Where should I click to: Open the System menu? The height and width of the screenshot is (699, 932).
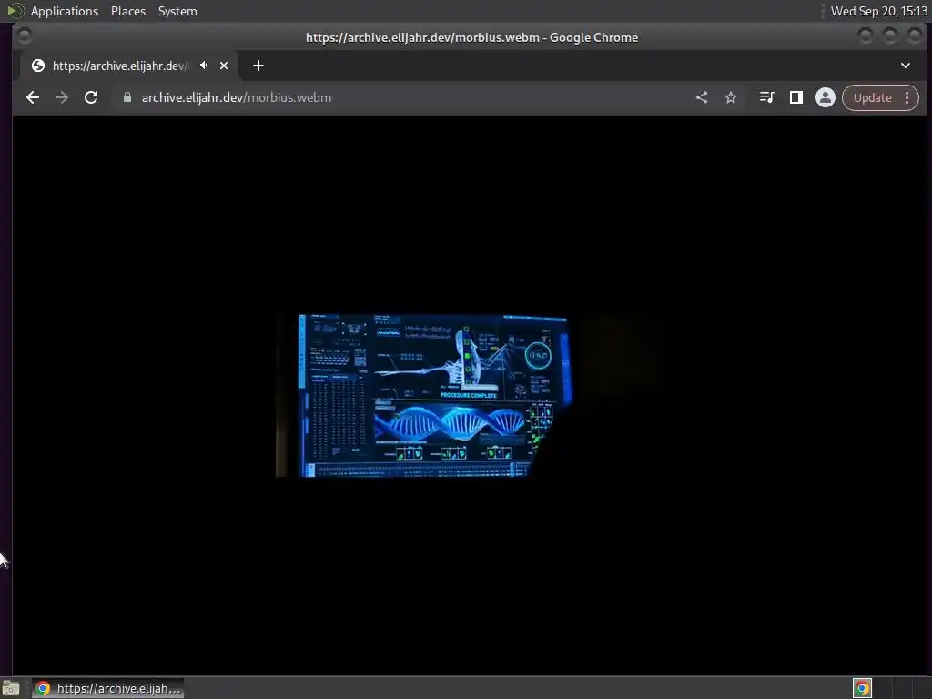(x=177, y=11)
